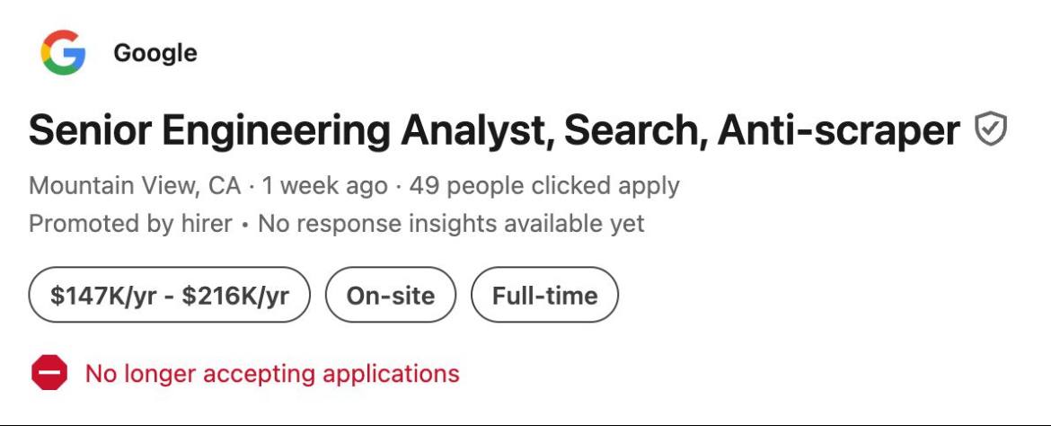The height and width of the screenshot is (426, 1051).
Task: Click "No response insights available yet" text
Action: pyautogui.click(x=451, y=223)
